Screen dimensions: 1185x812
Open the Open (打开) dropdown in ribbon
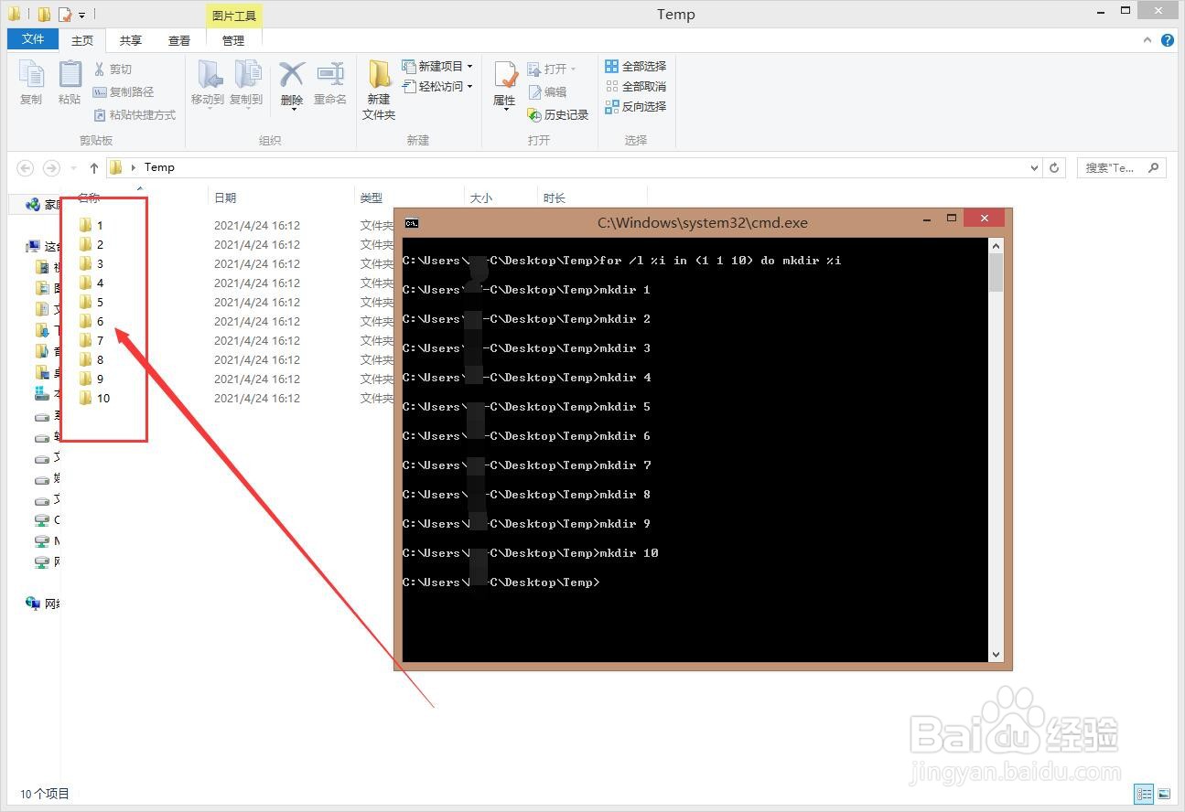[x=553, y=69]
